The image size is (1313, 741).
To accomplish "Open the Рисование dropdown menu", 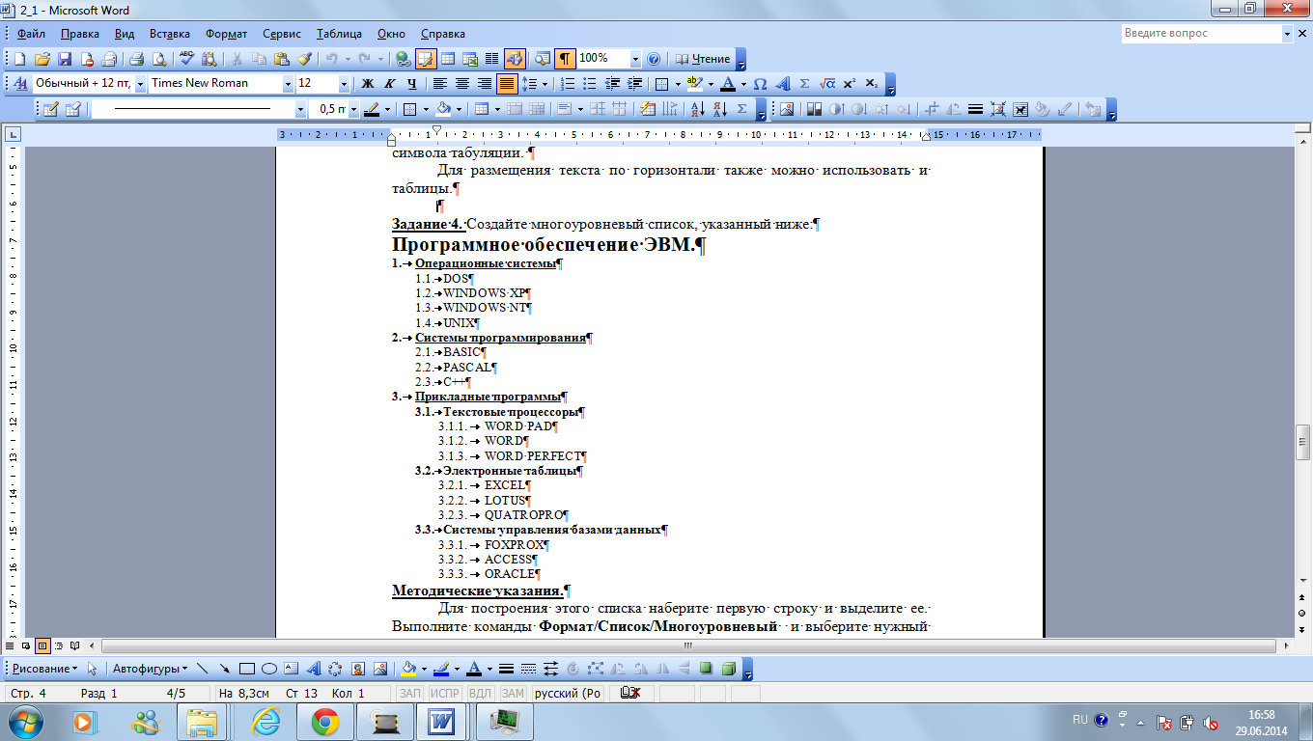I will click(45, 668).
